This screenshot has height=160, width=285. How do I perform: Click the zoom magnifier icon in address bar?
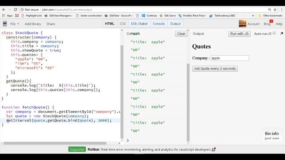point(269,10)
